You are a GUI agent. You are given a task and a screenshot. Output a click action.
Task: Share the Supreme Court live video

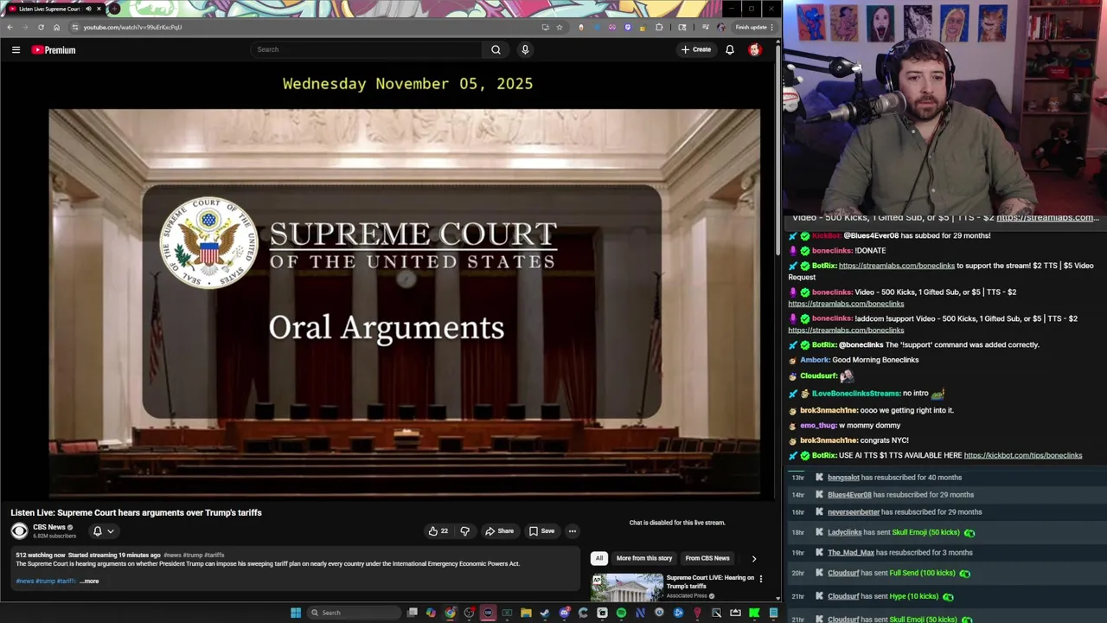click(x=499, y=531)
